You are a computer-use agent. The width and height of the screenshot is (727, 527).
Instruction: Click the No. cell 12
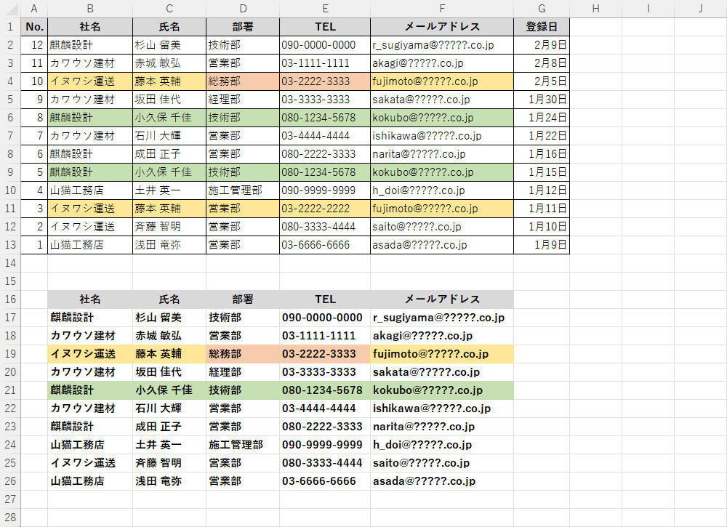(x=34, y=45)
